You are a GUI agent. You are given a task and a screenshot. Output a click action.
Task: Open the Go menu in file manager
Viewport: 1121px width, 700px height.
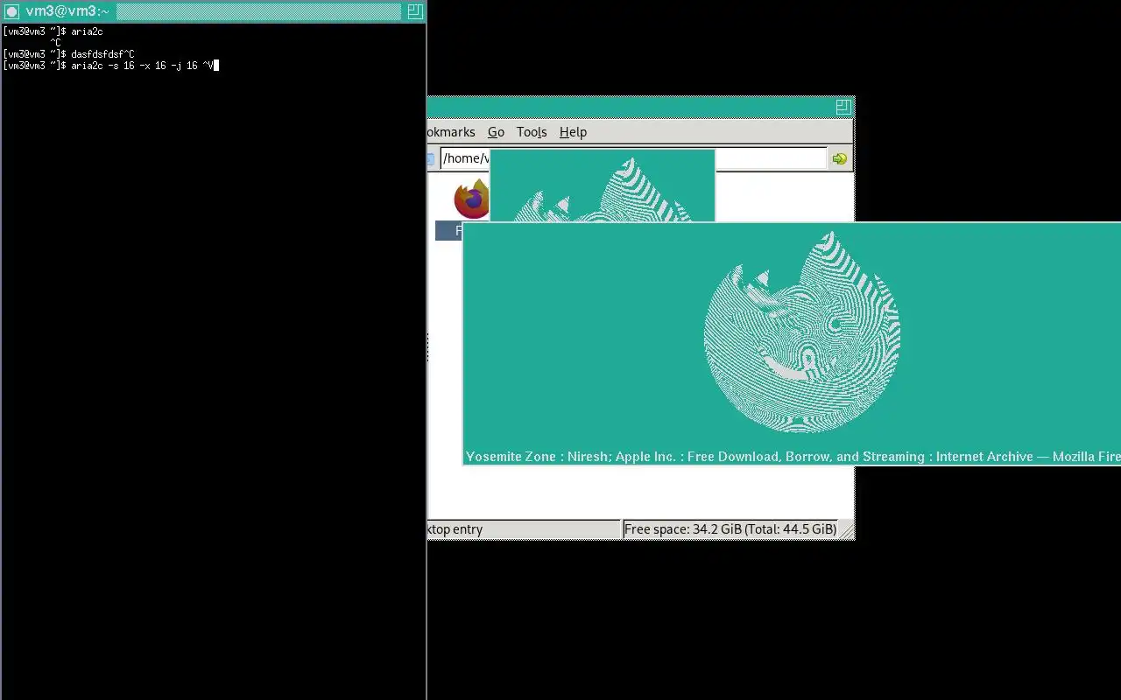pos(496,132)
